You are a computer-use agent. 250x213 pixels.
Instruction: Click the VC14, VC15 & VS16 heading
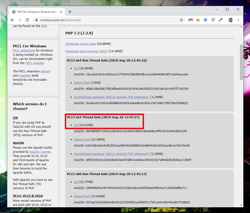(28, 196)
